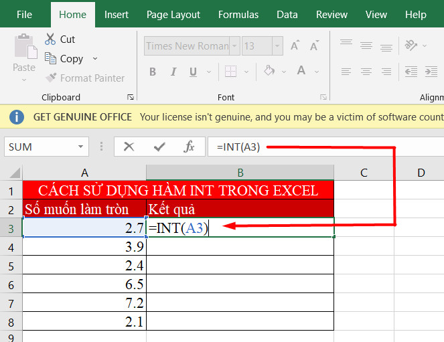This screenshot has width=444, height=342.
Task: Align text to the left
Action: click(x=346, y=72)
